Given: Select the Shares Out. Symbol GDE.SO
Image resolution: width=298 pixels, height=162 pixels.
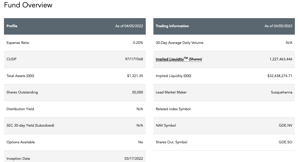Looking at the screenshot, I should click(286, 142).
